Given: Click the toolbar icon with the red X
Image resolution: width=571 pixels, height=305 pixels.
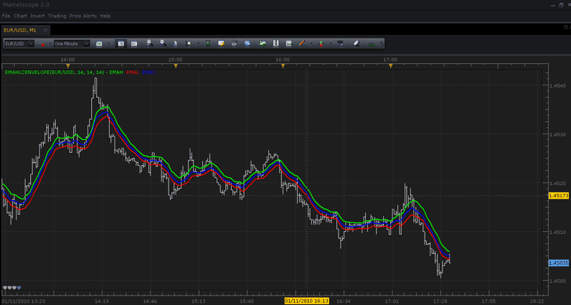Looking at the screenshot, I should [42, 44].
